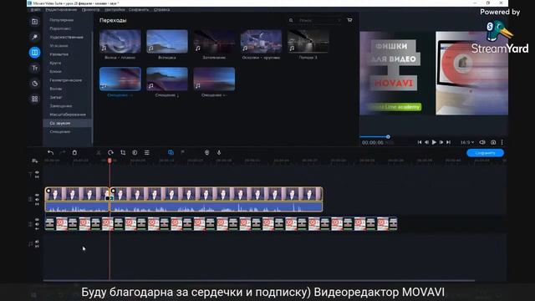
Task: Open the Настройки menu
Action: coord(115,9)
